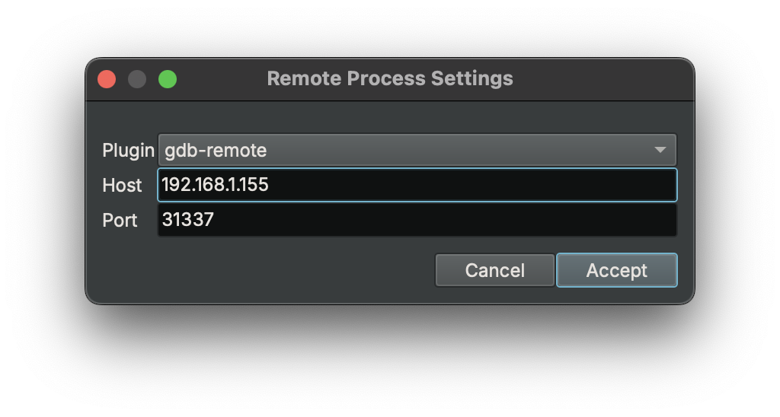The width and height of the screenshot is (780, 417).
Task: Expand the Plugin dropdown arrow
Action: (x=660, y=150)
